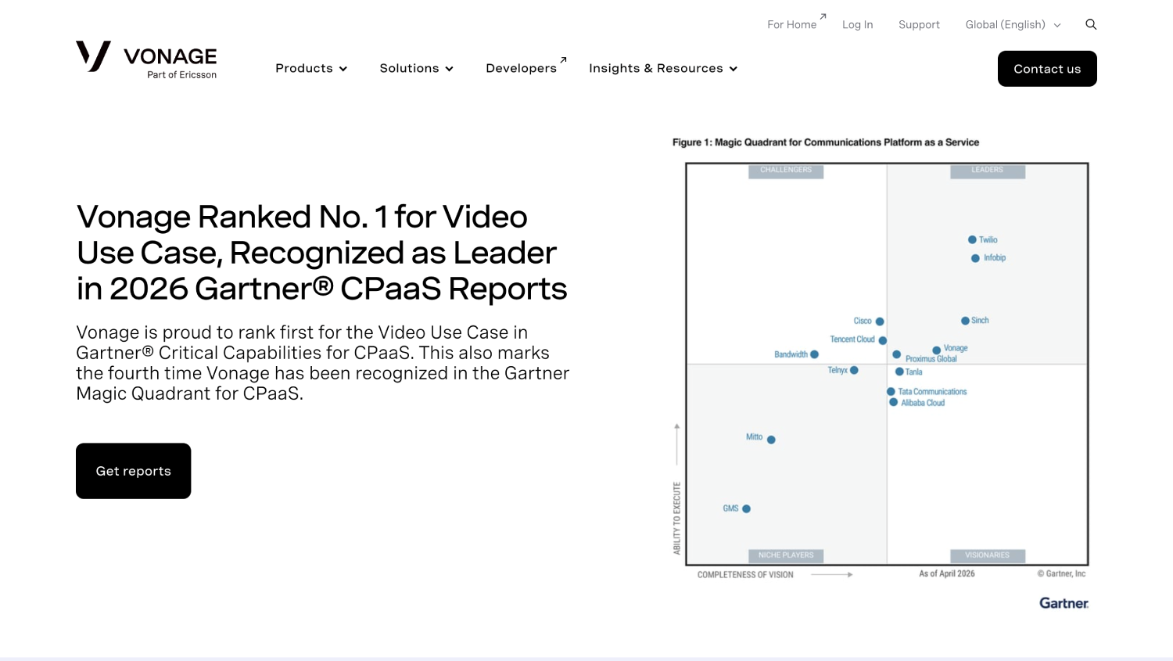Screen dimensions: 1173x661
Task: Click the LEADERS quadrant label
Action: pos(987,171)
